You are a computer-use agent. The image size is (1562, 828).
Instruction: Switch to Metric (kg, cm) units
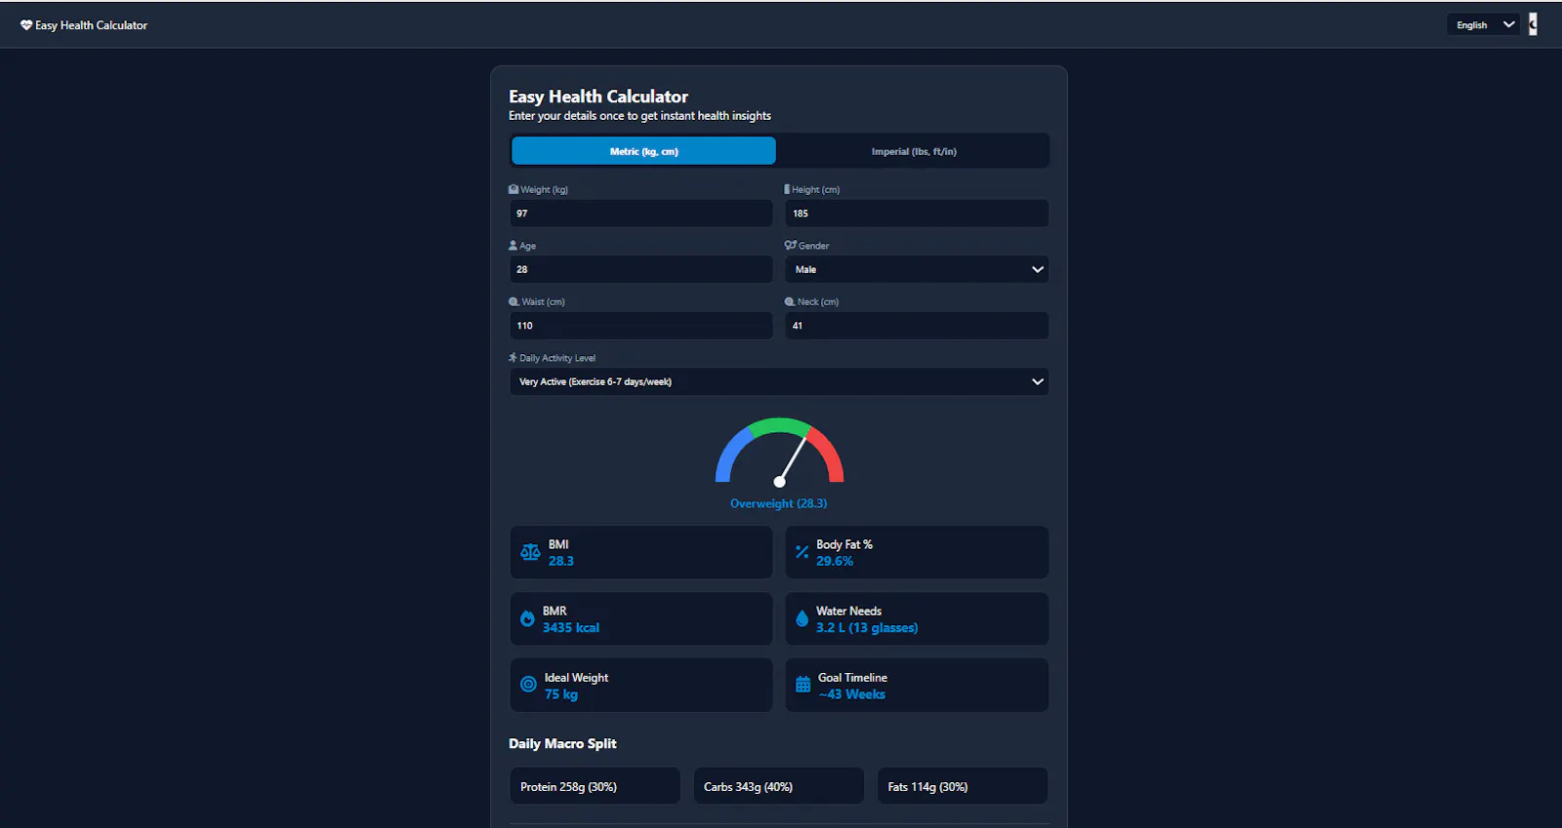pos(643,151)
